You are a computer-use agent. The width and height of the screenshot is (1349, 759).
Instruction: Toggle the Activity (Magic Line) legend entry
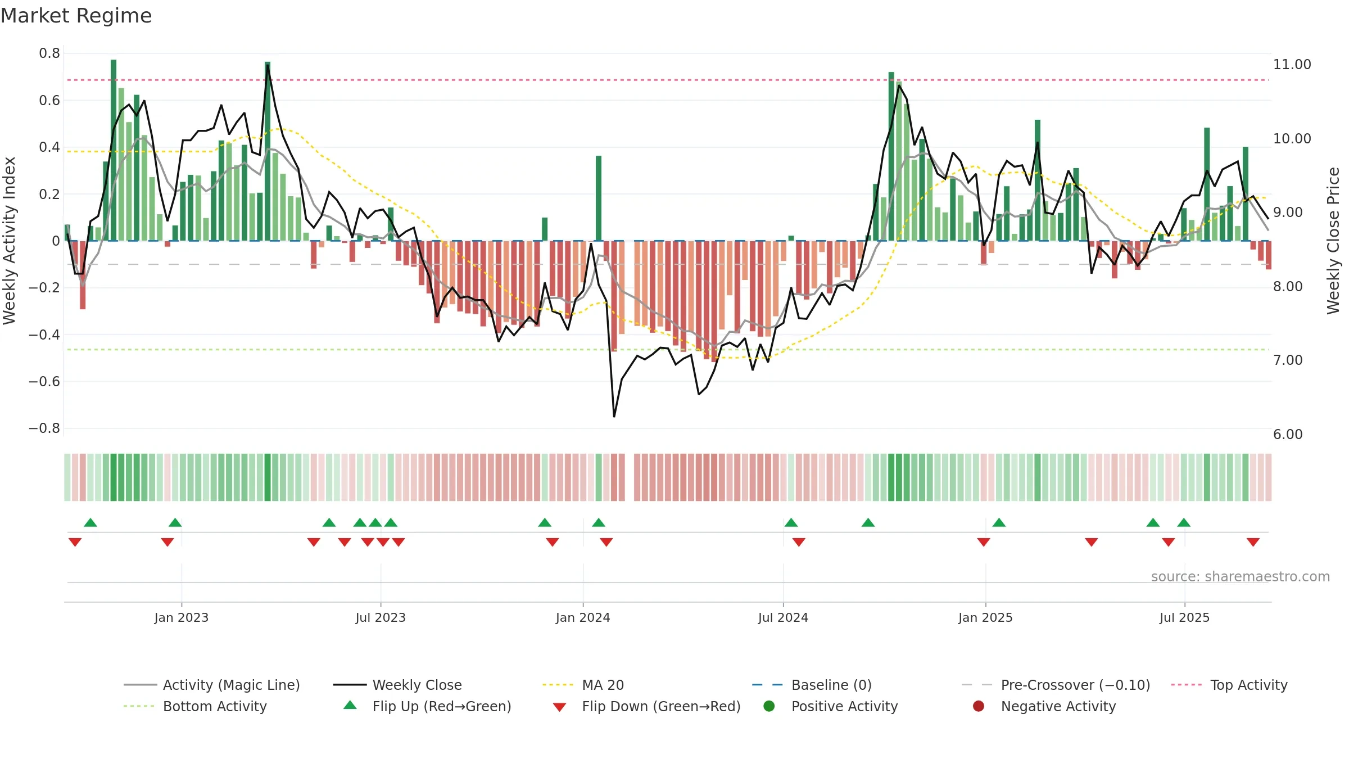point(212,685)
